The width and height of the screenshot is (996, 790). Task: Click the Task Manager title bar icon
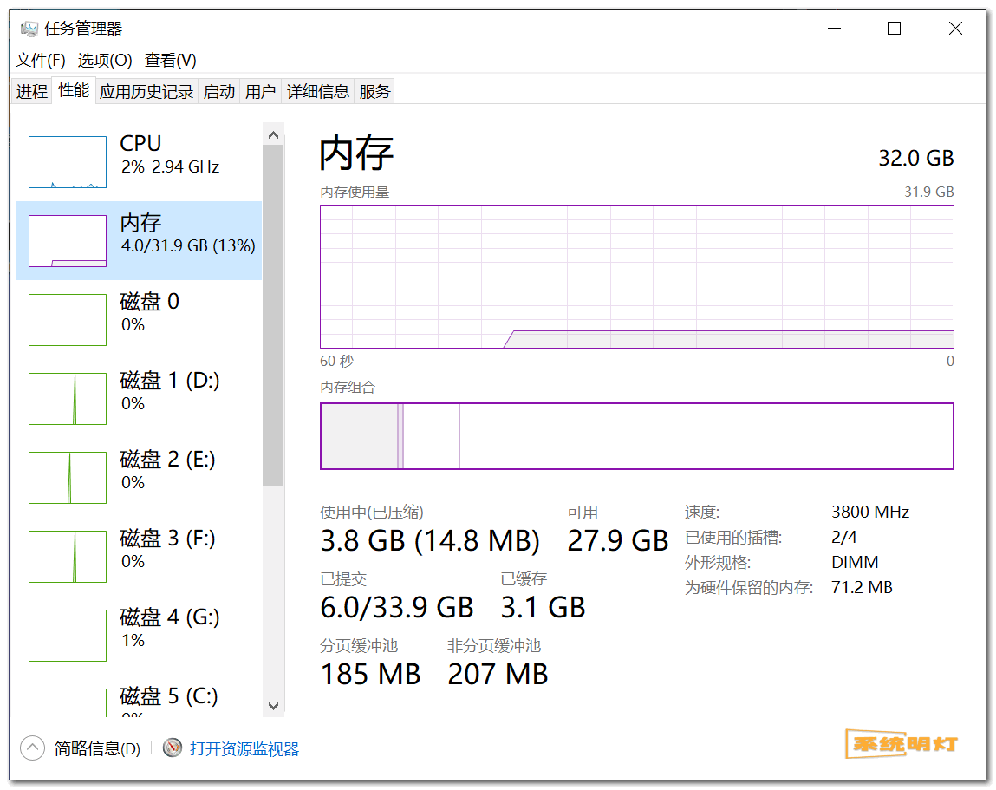pyautogui.click(x=29, y=29)
